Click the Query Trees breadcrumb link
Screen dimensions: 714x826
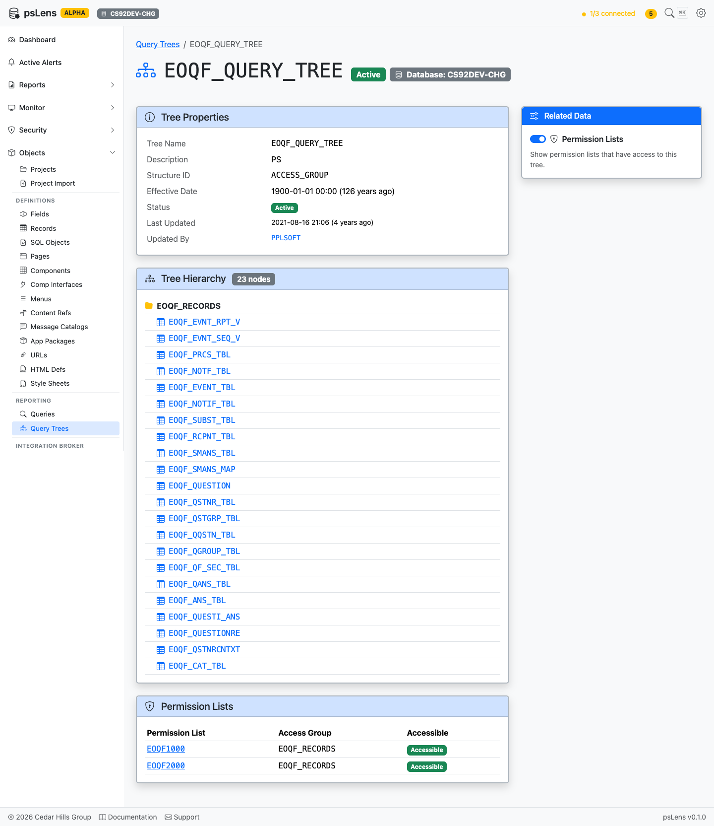coord(158,44)
